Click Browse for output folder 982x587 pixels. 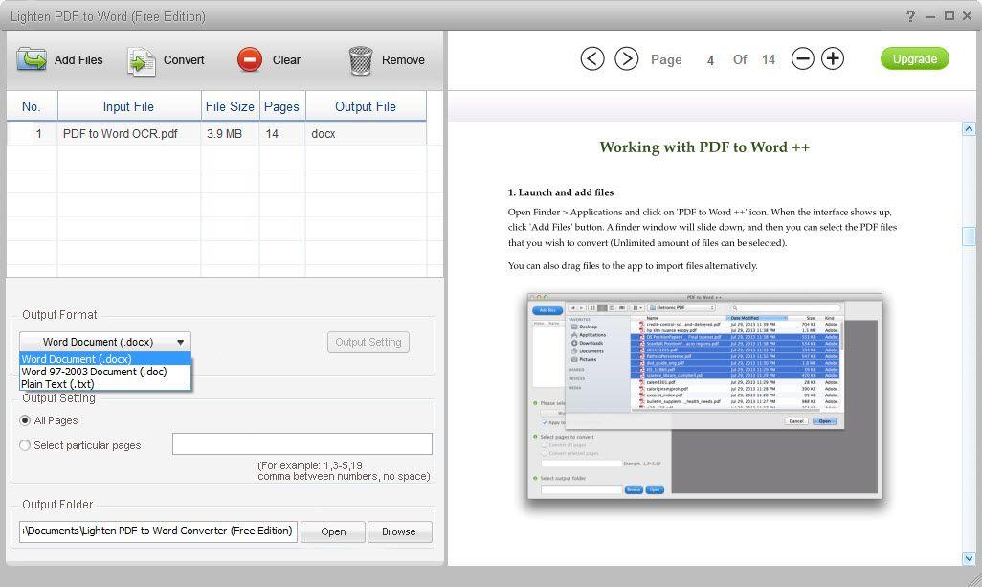pos(399,531)
